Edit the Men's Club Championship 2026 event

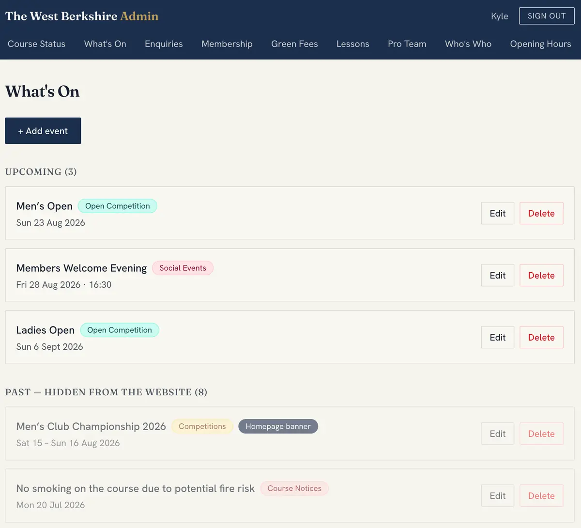[498, 434]
